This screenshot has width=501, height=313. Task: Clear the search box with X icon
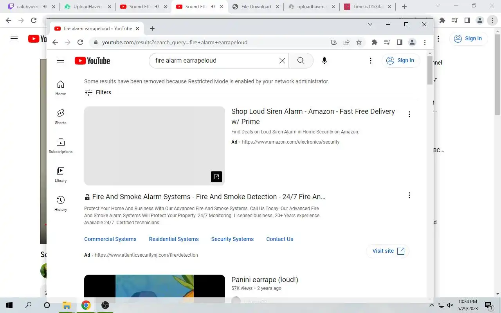tap(282, 61)
